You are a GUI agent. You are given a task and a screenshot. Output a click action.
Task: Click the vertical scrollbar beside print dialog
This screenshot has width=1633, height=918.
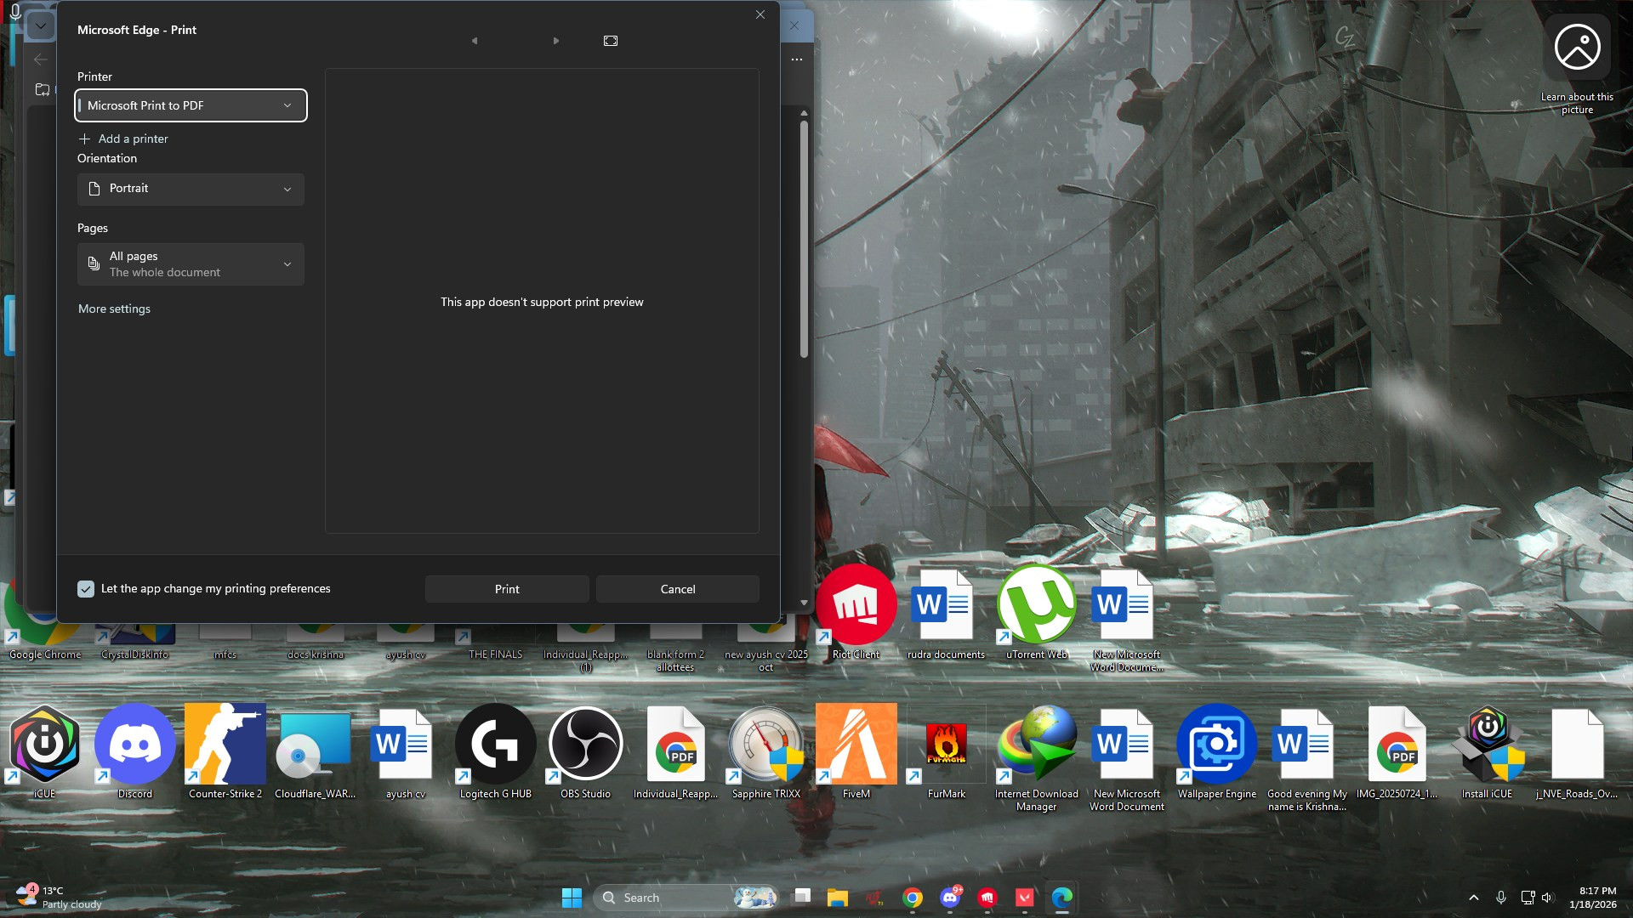click(804, 238)
